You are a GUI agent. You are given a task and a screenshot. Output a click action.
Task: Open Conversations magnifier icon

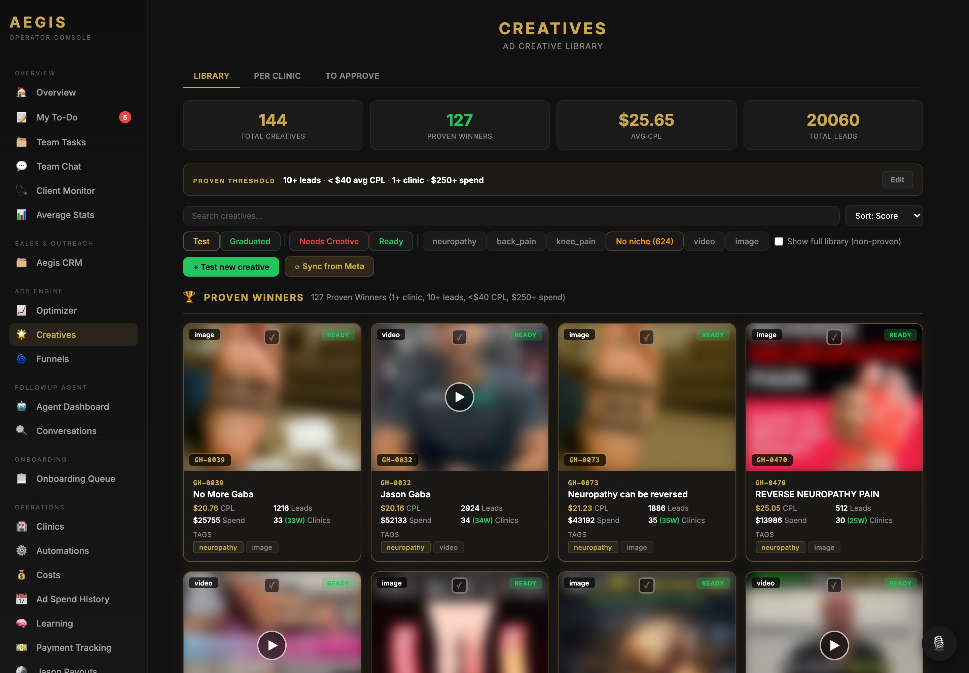coord(22,430)
